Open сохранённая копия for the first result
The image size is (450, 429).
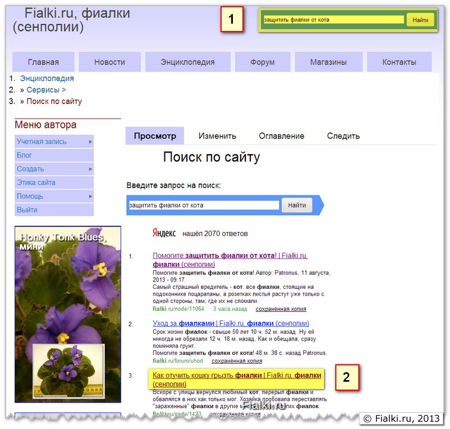point(281,309)
